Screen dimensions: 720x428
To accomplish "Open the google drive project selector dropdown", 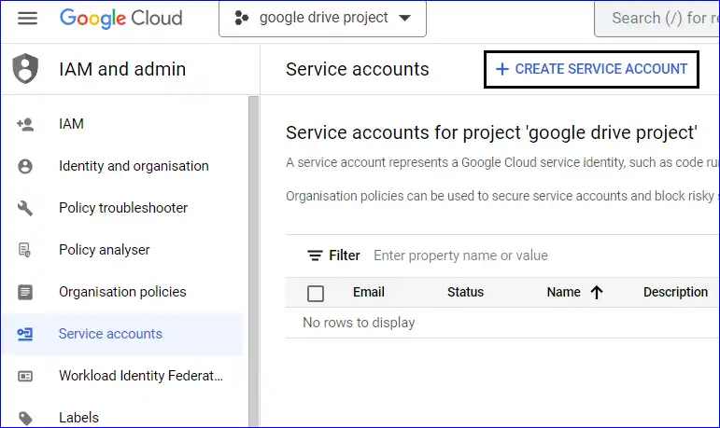I will tap(322, 19).
